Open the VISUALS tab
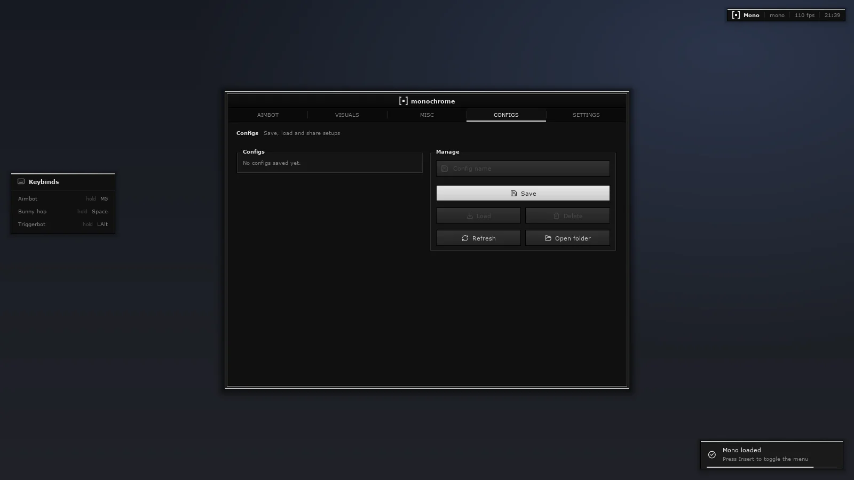This screenshot has height=480, width=854. click(347, 115)
